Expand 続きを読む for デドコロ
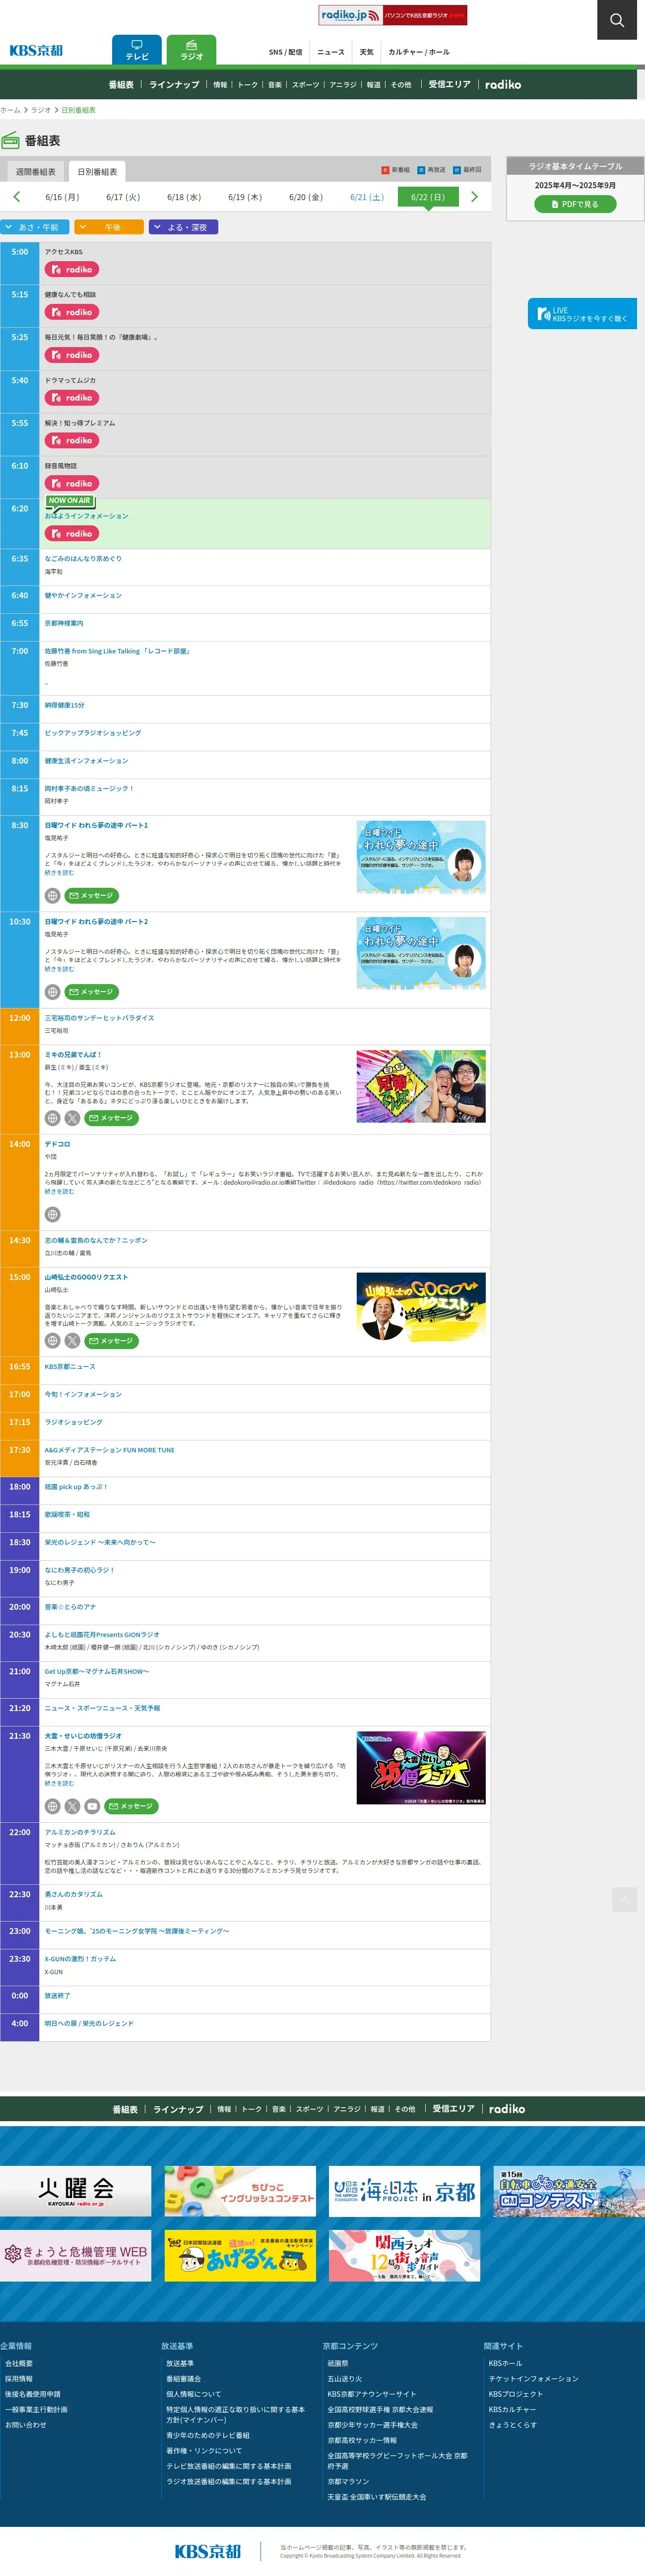The height and width of the screenshot is (2576, 645). point(59,1191)
